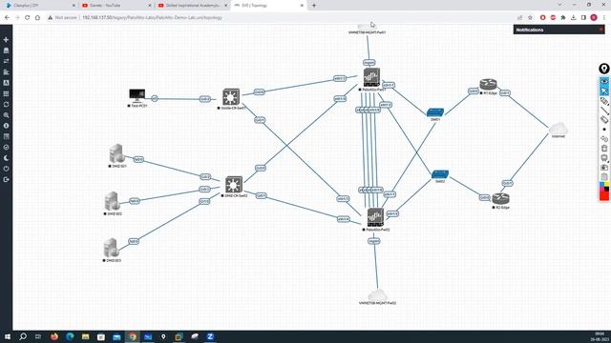The width and height of the screenshot is (611, 343).
Task: Open the Windows Start menu
Action: (x=8, y=336)
